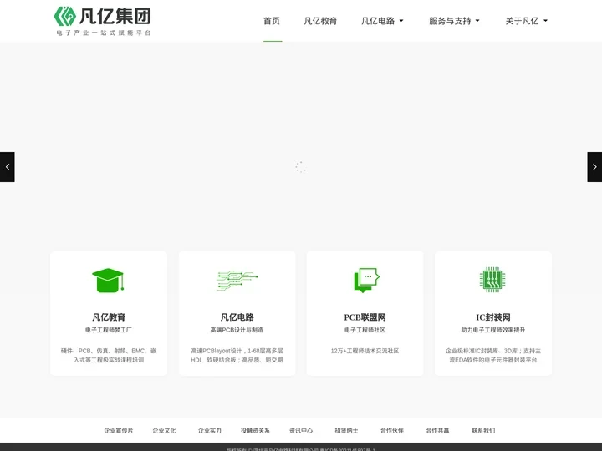Click the 电子工程师社区 subtitle

pyautogui.click(x=365, y=330)
